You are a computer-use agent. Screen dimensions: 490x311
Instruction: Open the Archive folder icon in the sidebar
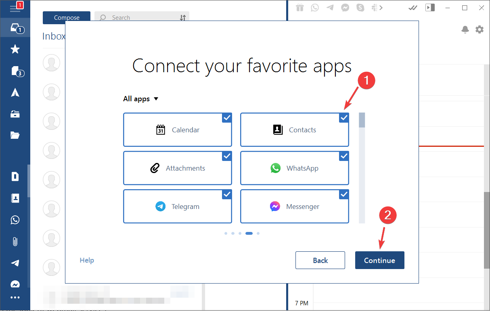(15, 114)
